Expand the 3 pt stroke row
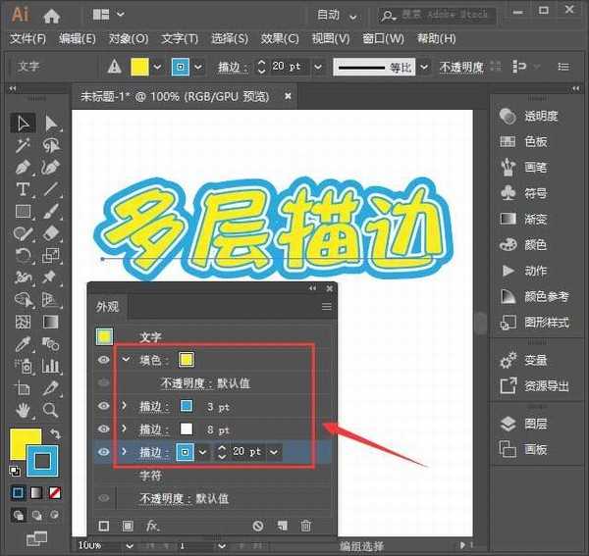The width and height of the screenshot is (589, 556). tap(125, 406)
